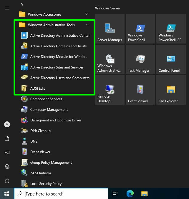Select Local Security Policy entry

[46, 184]
